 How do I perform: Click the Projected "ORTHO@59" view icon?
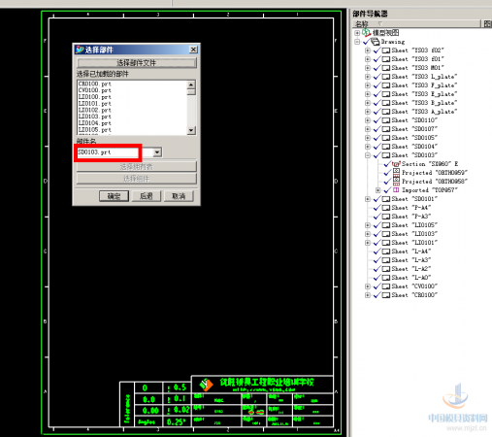(396, 172)
